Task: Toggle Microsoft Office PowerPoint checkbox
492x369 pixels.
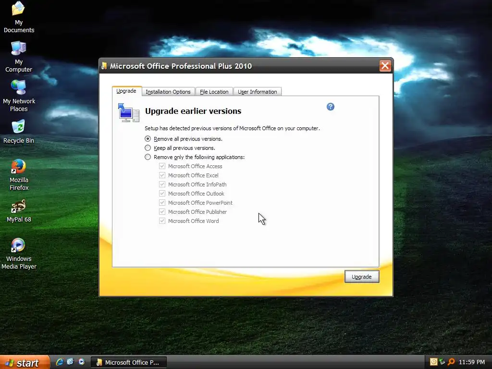Action: [x=162, y=202]
